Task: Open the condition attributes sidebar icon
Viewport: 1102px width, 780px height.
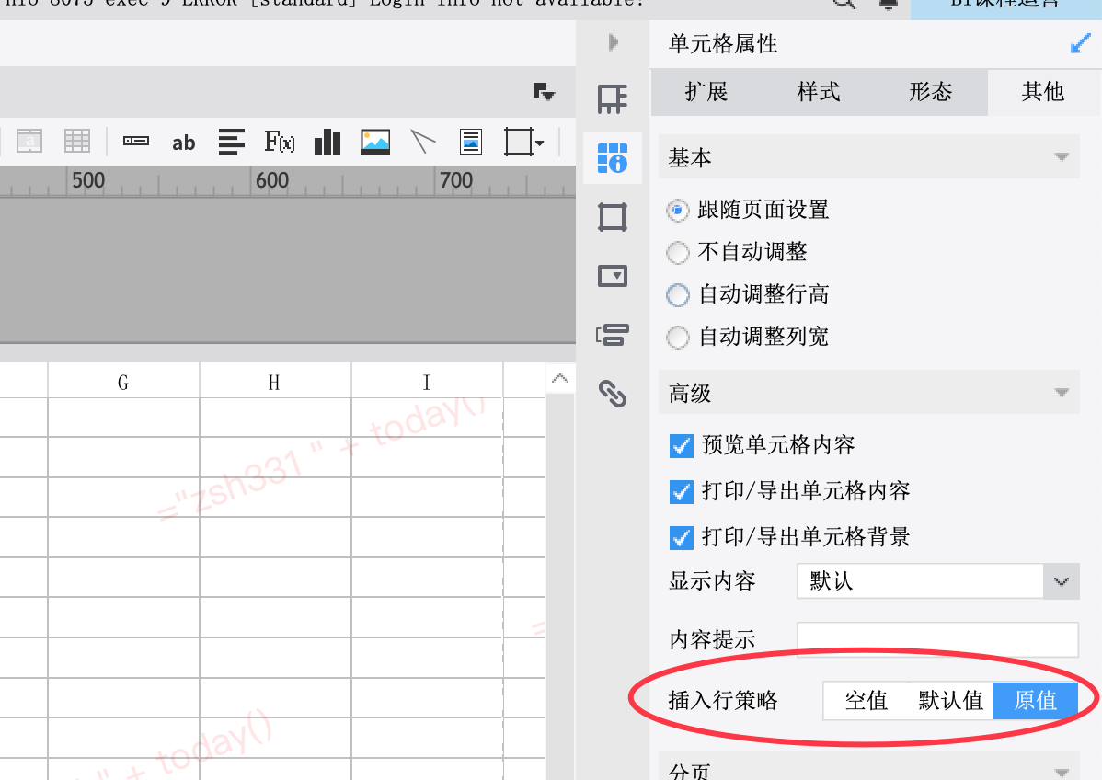Action: [612, 335]
